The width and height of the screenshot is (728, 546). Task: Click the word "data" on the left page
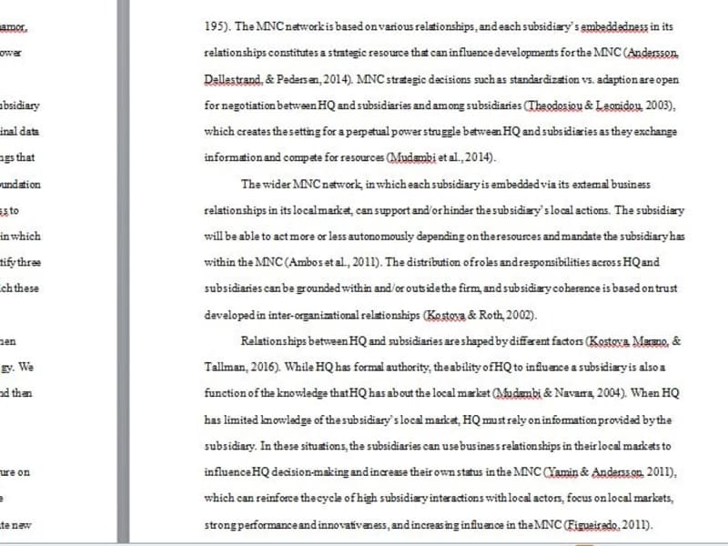tap(29, 131)
